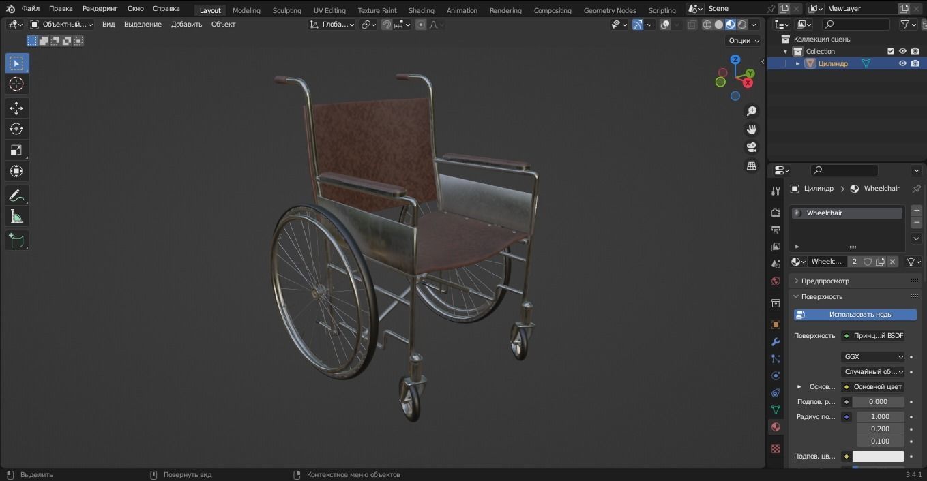Switch to the Modeling workspace tab
927x481 pixels.
246,10
